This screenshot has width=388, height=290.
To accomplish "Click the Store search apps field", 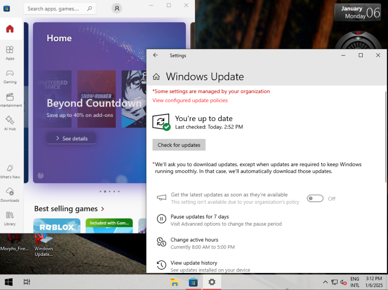I will 60,9.
